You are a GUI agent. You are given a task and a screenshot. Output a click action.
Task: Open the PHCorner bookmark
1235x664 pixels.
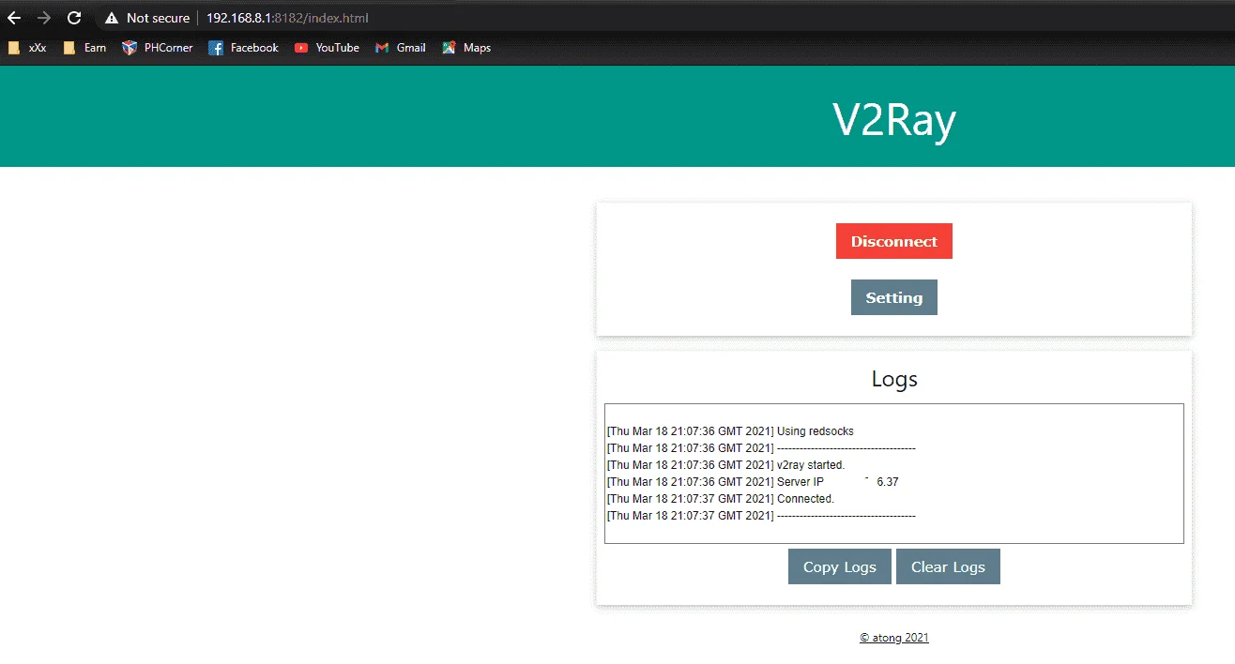[x=158, y=48]
